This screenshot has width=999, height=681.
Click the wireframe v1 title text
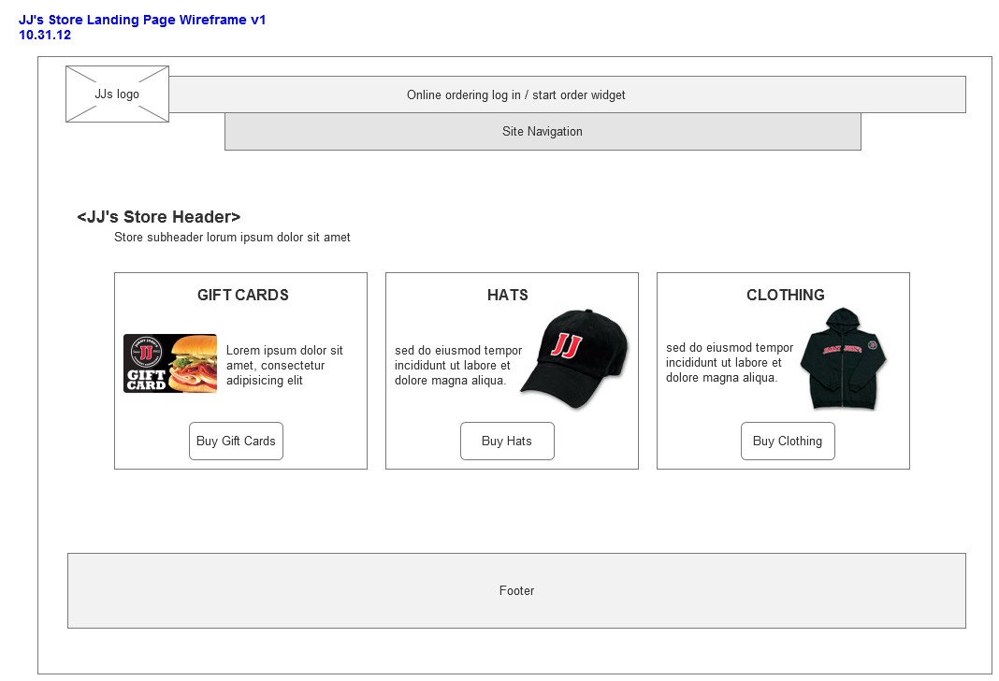tap(142, 20)
